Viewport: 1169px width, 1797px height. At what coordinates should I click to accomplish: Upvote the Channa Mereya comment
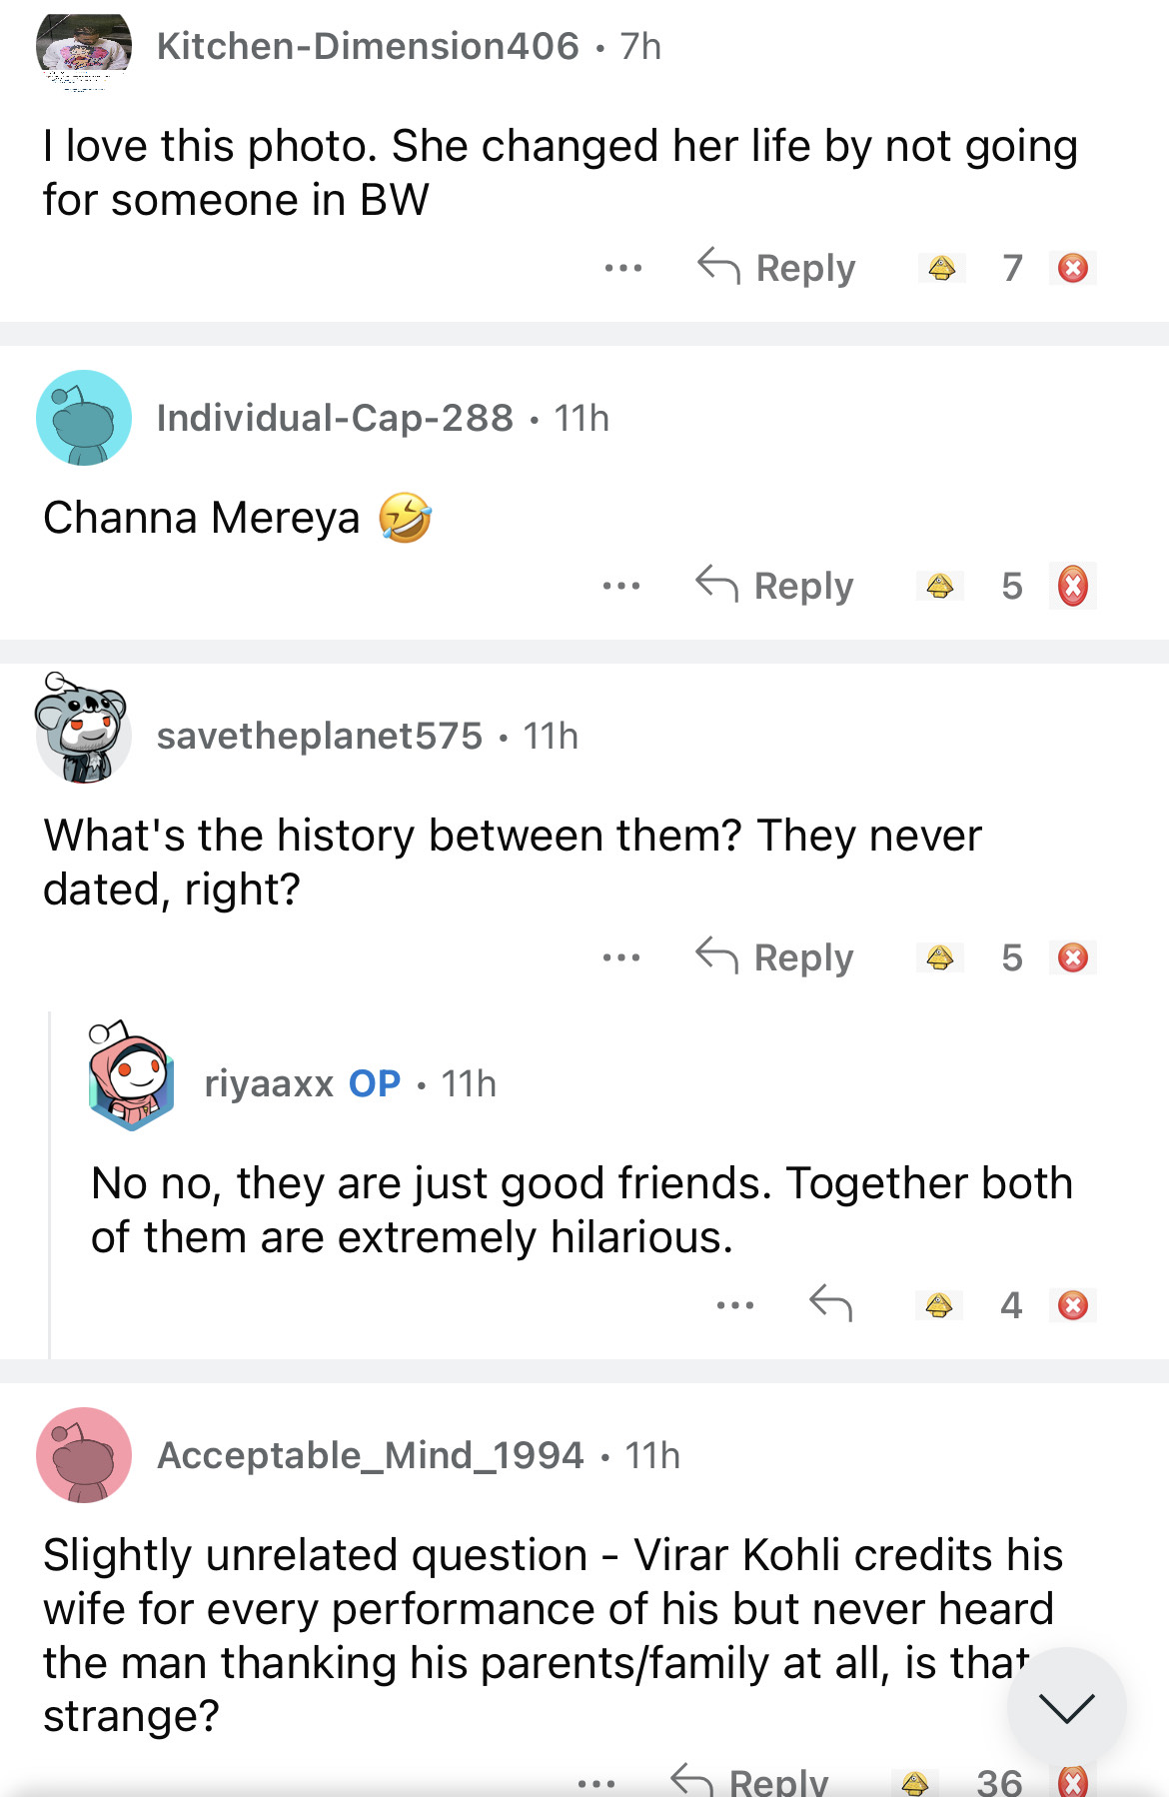pos(939,586)
